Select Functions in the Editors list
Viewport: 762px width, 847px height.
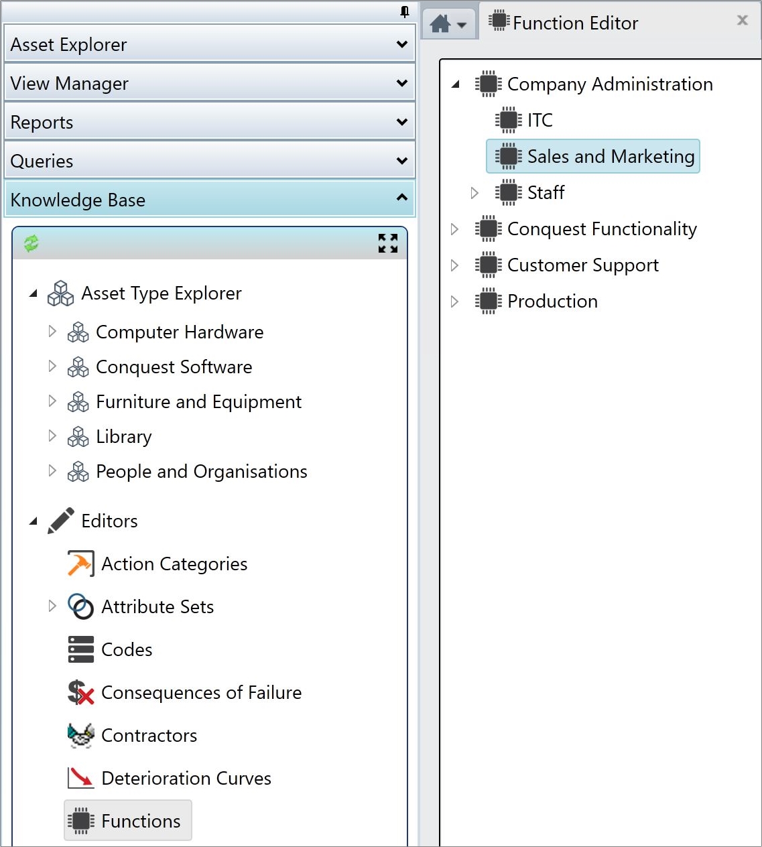tap(128, 820)
